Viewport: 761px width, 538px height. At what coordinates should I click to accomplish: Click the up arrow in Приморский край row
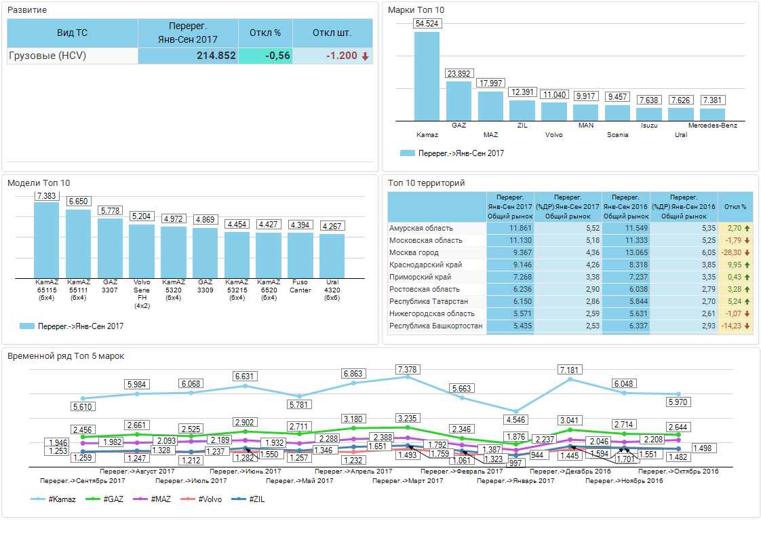click(747, 277)
